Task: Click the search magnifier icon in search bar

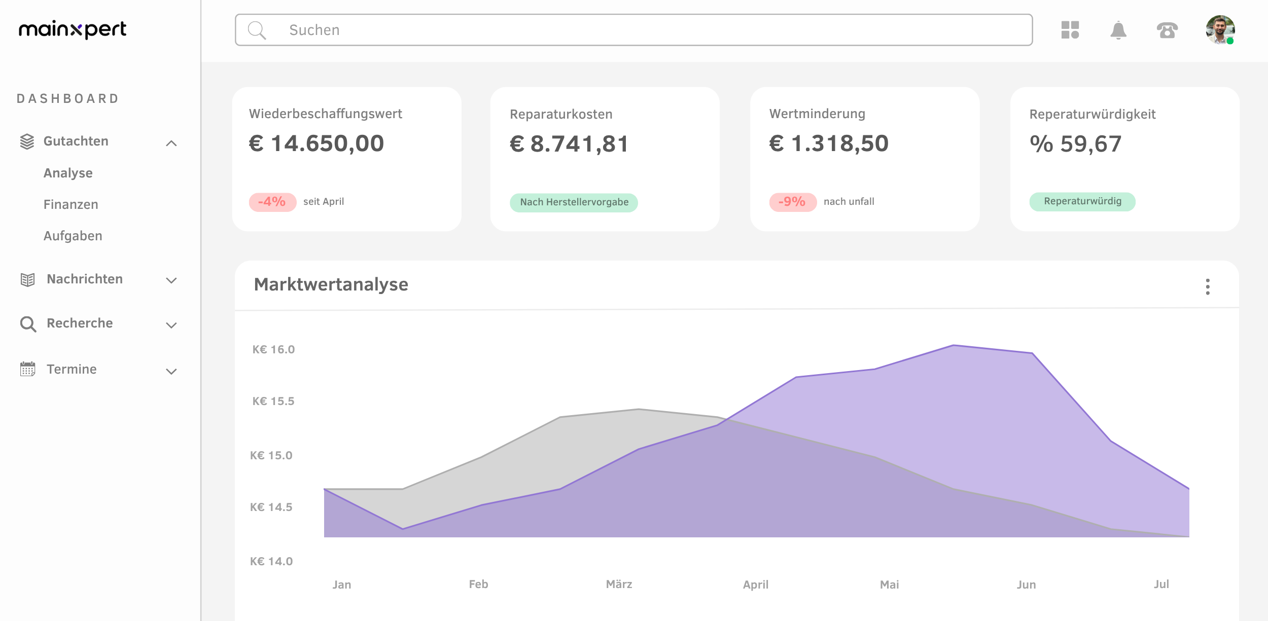Action: [257, 30]
